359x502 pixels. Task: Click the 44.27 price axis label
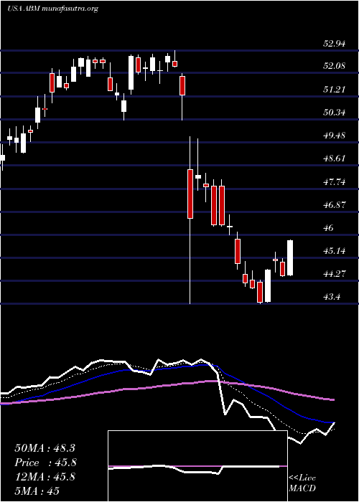(335, 274)
